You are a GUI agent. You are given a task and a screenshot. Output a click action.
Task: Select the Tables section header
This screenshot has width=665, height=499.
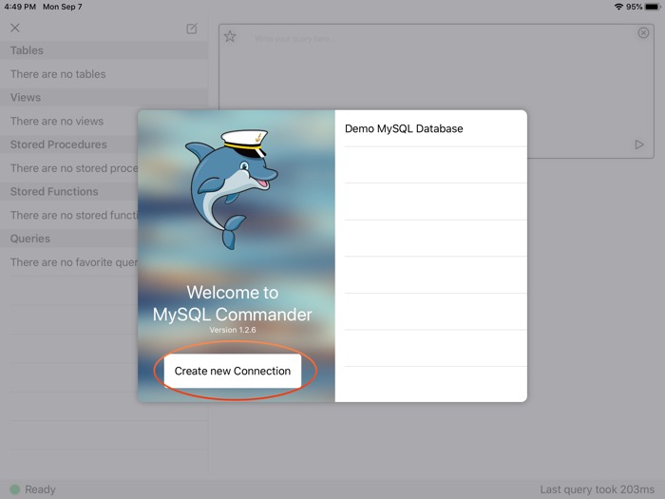pyautogui.click(x=104, y=50)
